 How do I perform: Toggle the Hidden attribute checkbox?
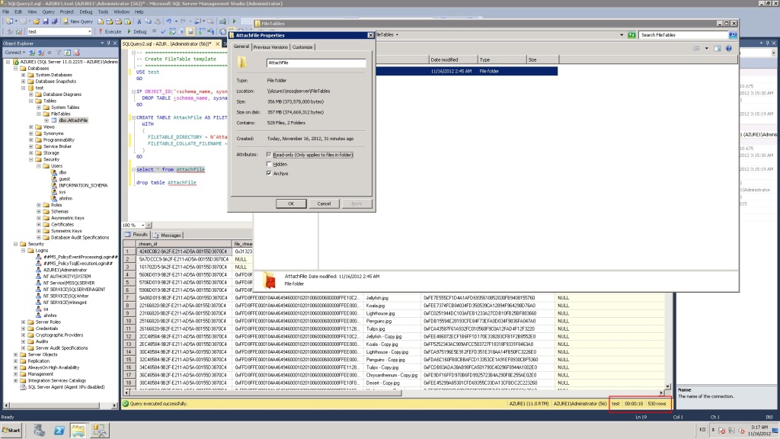point(269,165)
